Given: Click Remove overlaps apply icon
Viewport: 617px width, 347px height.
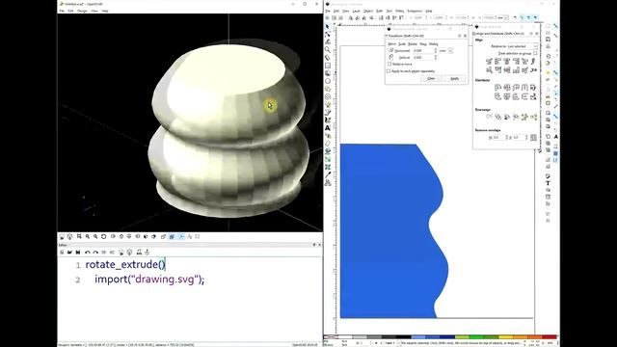Looking at the screenshot, I should click(x=533, y=137).
